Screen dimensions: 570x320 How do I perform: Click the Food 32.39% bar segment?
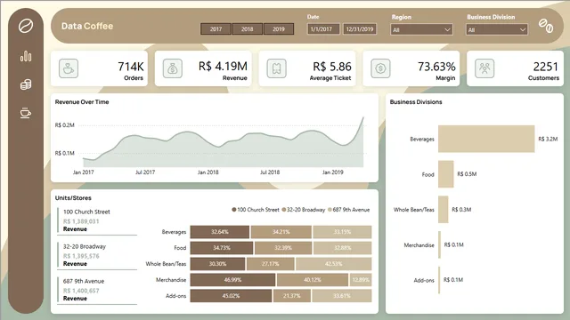tap(283, 248)
